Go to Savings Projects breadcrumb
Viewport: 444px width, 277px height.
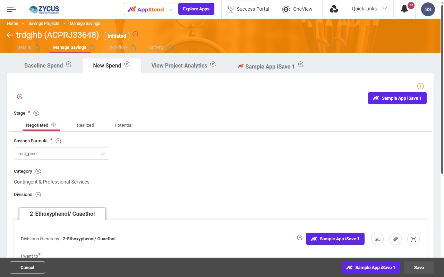(x=44, y=24)
